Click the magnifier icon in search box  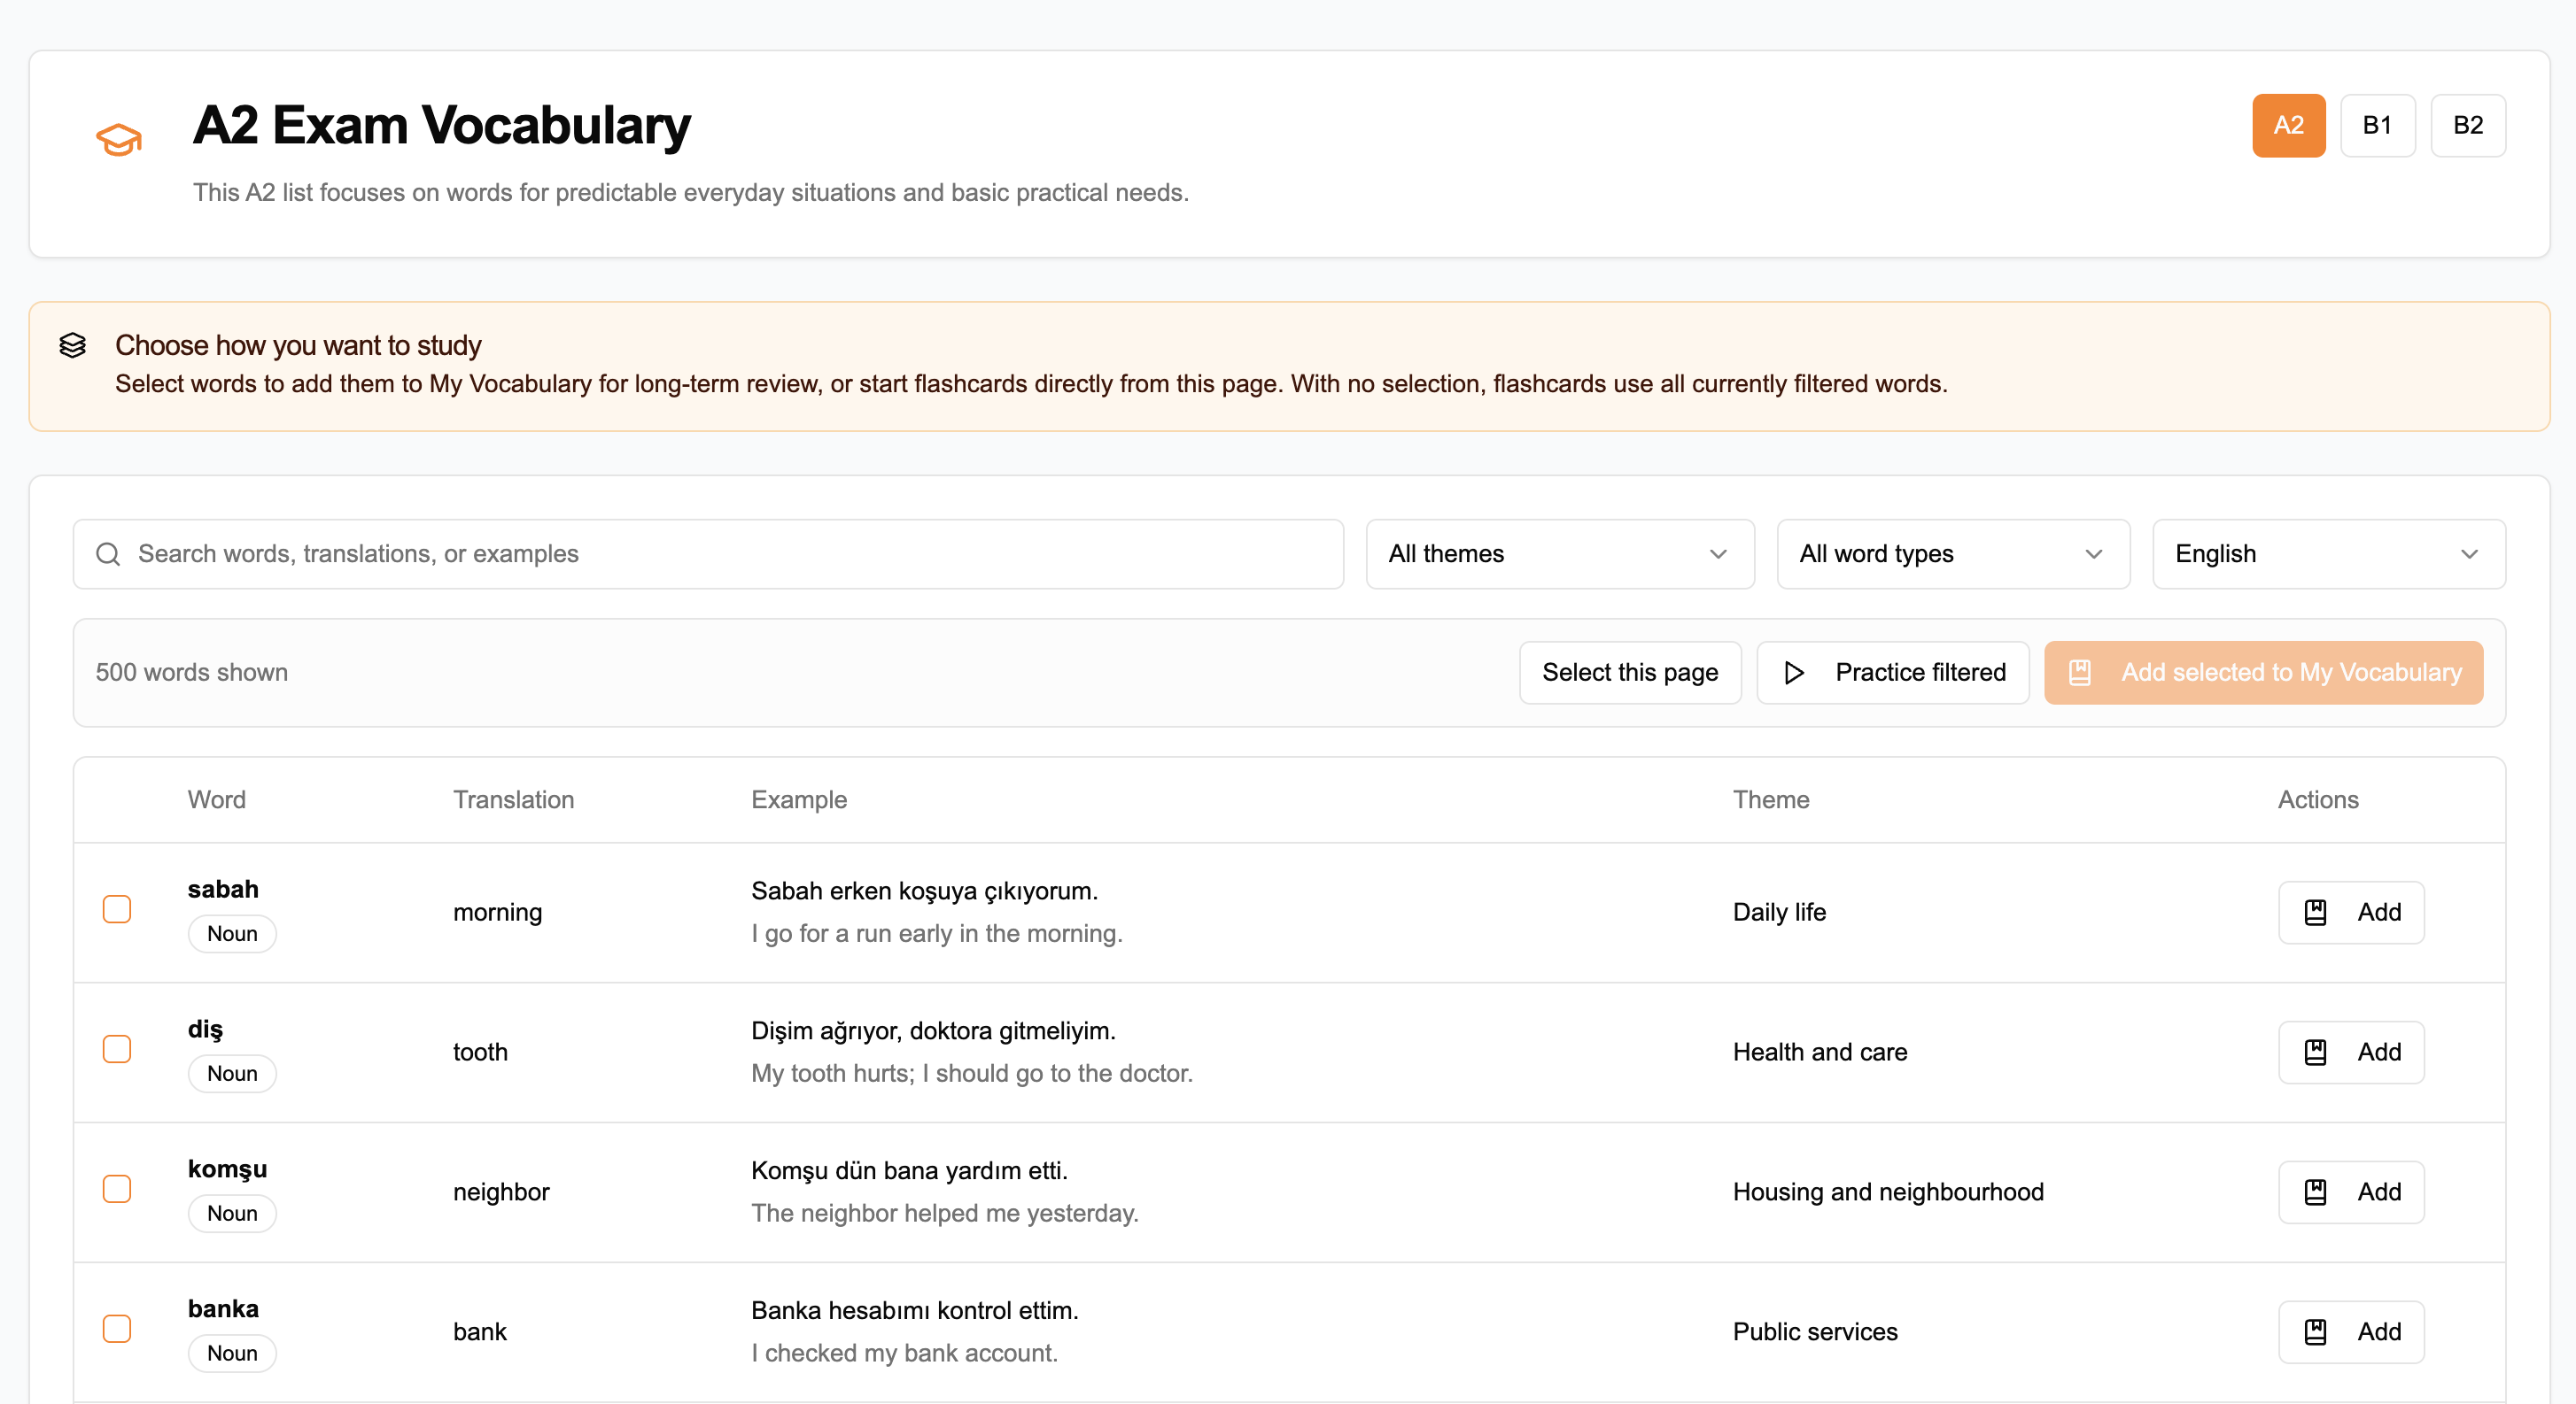coord(108,553)
